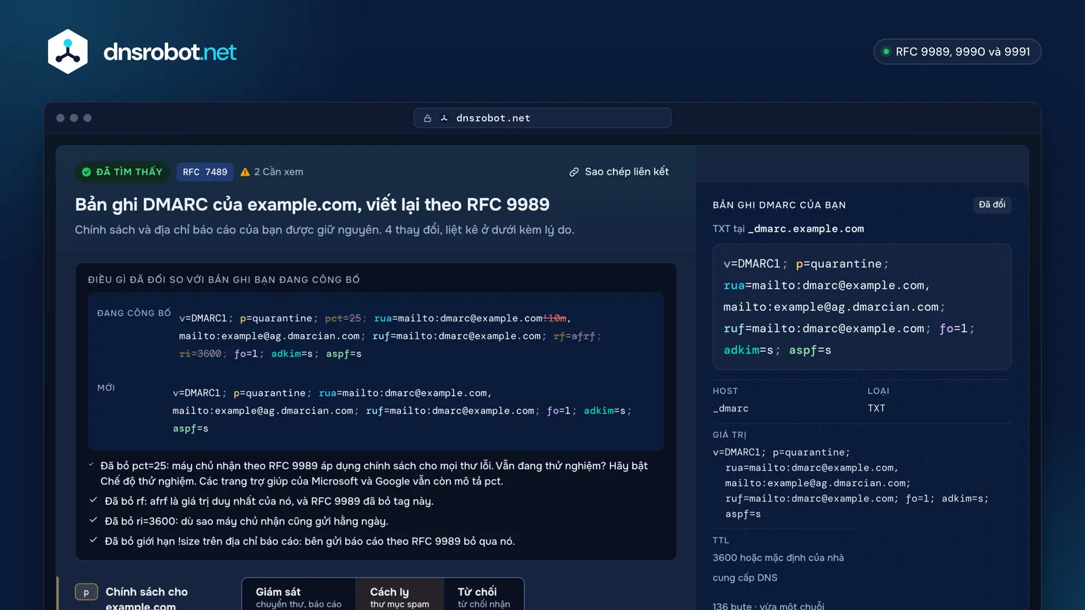Click the RFC 7489 tag
The image size is (1085, 610).
205,172
